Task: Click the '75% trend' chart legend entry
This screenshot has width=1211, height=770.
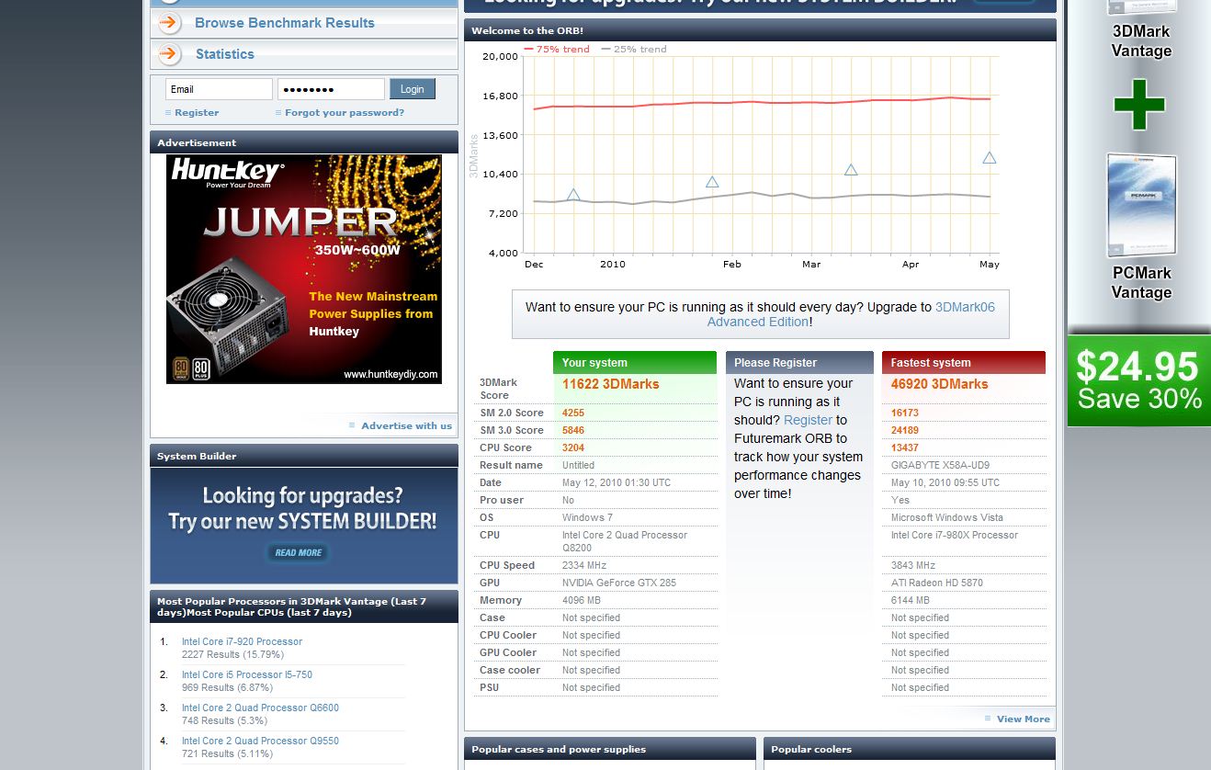Action: coord(557,50)
